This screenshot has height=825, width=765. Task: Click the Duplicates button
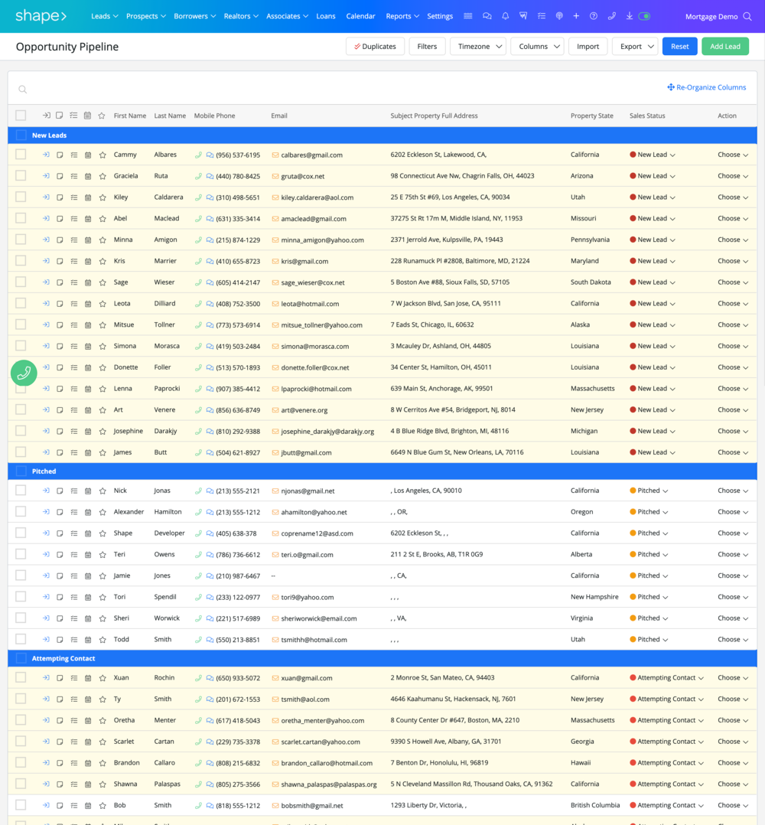pyautogui.click(x=375, y=46)
